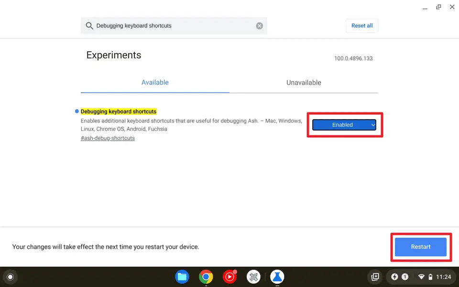Open the #ash-debug-shortcuts link

[108, 138]
